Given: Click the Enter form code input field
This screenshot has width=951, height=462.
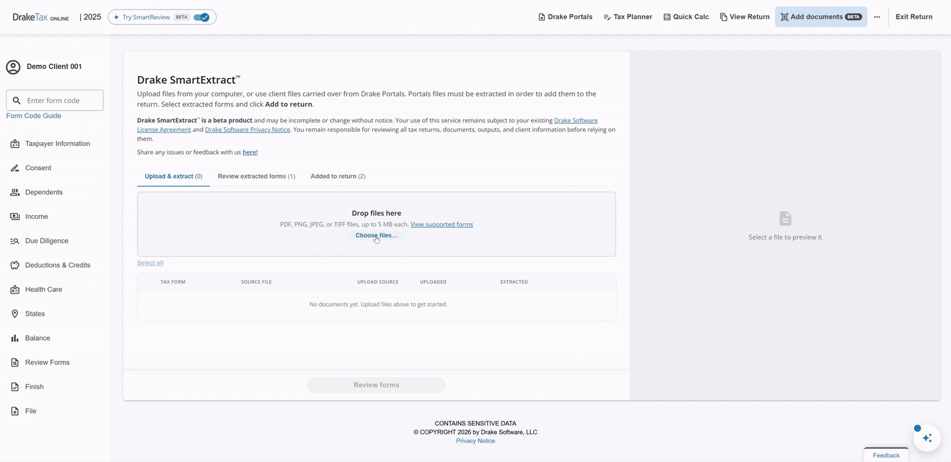Looking at the screenshot, I should [55, 100].
